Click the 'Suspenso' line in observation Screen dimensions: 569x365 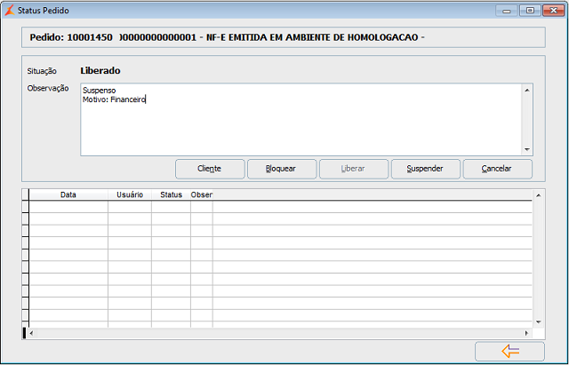click(99, 91)
